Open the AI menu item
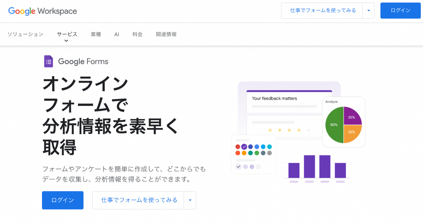The width and height of the screenshot is (423, 222). 117,34
